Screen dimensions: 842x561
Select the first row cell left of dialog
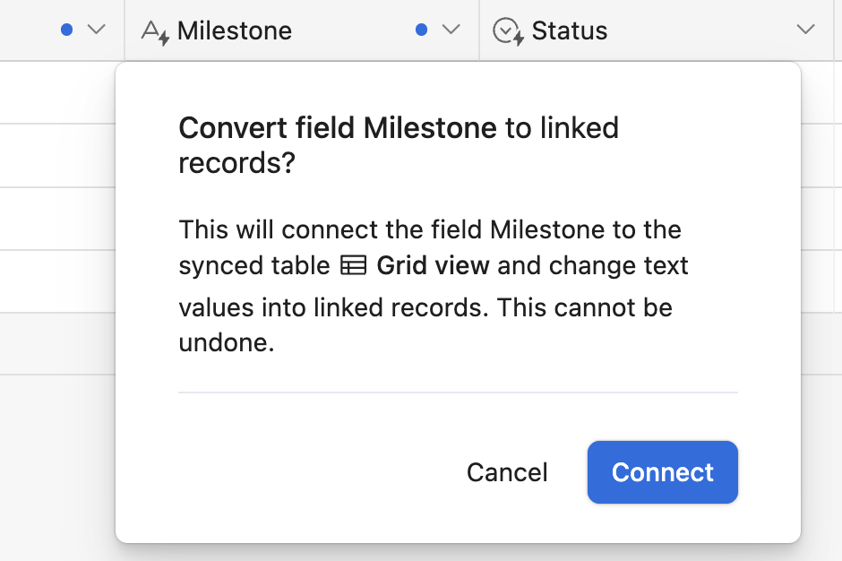[x=57, y=92]
